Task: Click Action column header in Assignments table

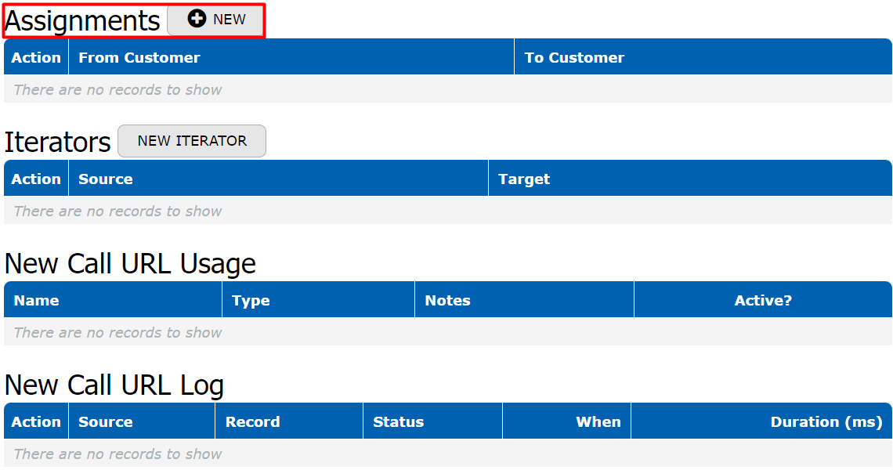Action: coord(36,57)
